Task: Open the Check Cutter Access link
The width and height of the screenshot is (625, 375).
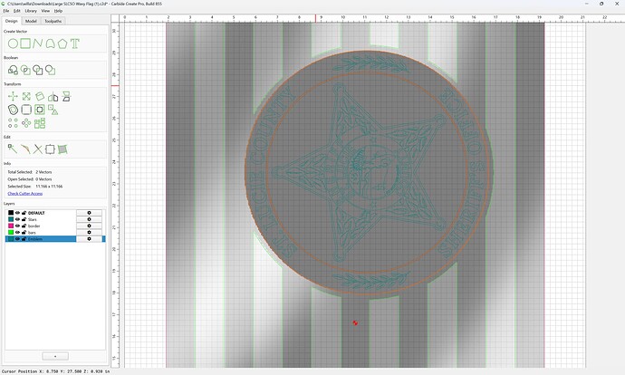Action: click(x=25, y=193)
